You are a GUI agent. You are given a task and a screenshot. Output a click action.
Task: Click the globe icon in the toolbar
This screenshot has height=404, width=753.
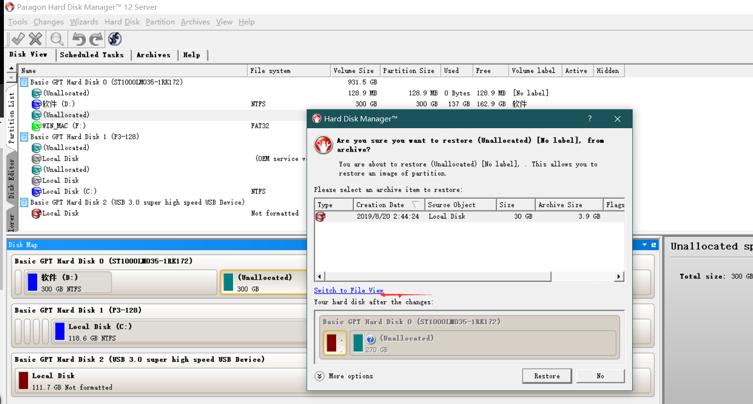(x=115, y=39)
